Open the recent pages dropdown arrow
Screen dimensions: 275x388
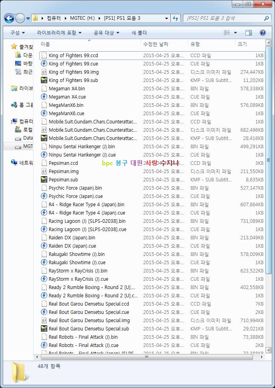(28, 18)
